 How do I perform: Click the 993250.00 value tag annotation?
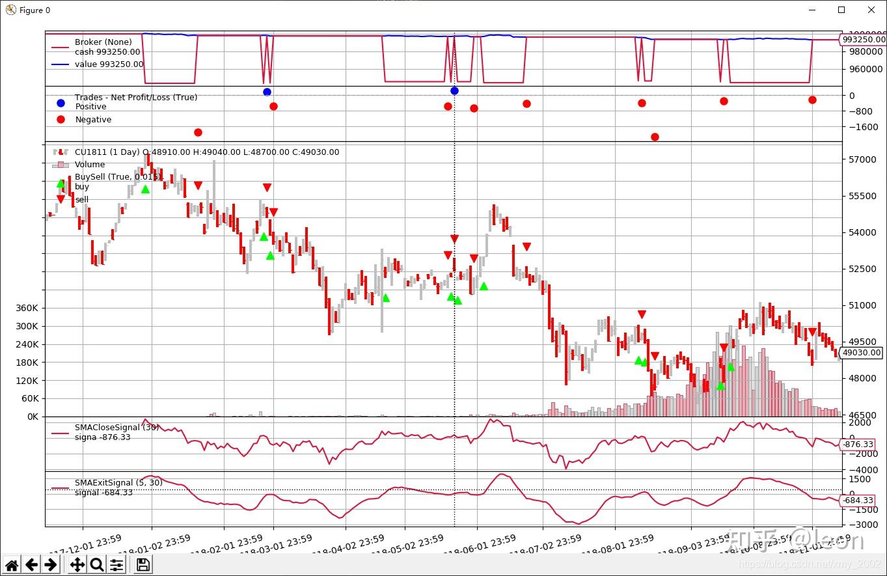click(x=864, y=40)
